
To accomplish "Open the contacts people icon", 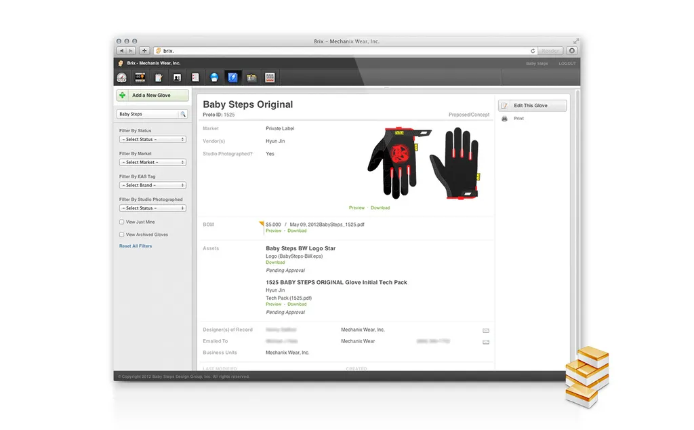I will tap(177, 78).
